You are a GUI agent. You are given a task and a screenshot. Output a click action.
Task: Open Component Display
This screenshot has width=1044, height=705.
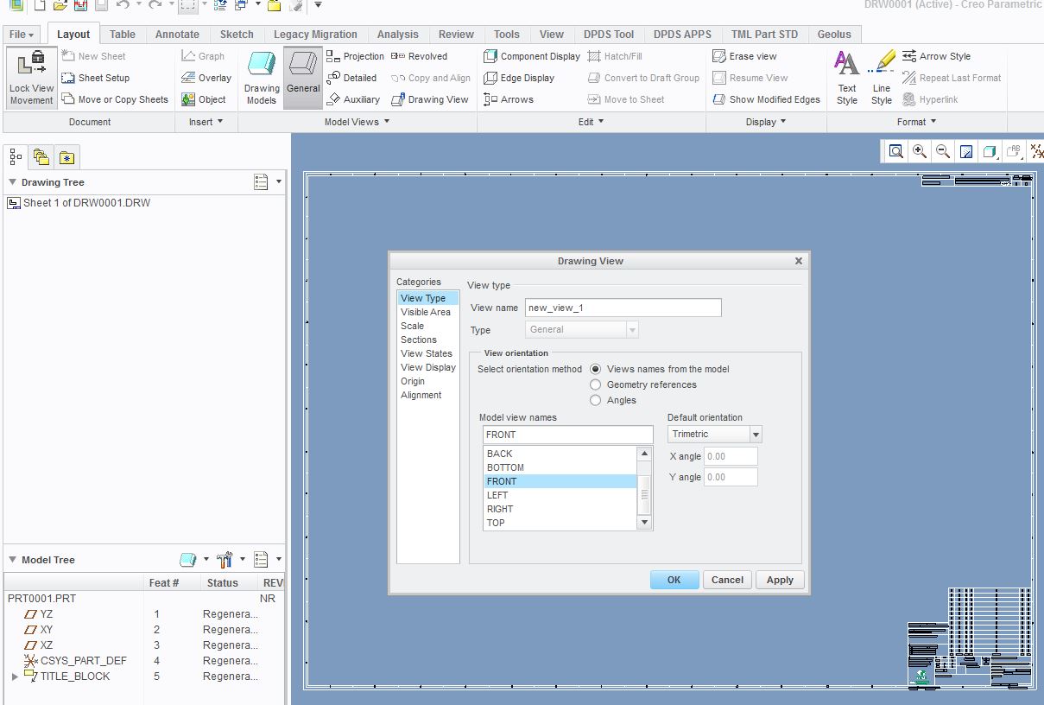click(532, 56)
